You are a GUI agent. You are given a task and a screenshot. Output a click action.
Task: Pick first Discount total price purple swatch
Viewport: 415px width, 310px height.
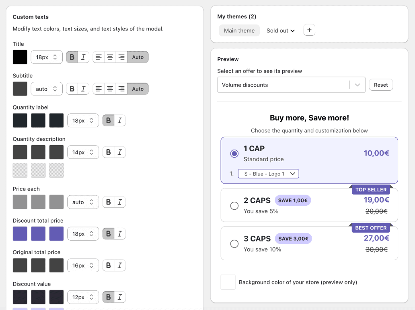coord(20,234)
